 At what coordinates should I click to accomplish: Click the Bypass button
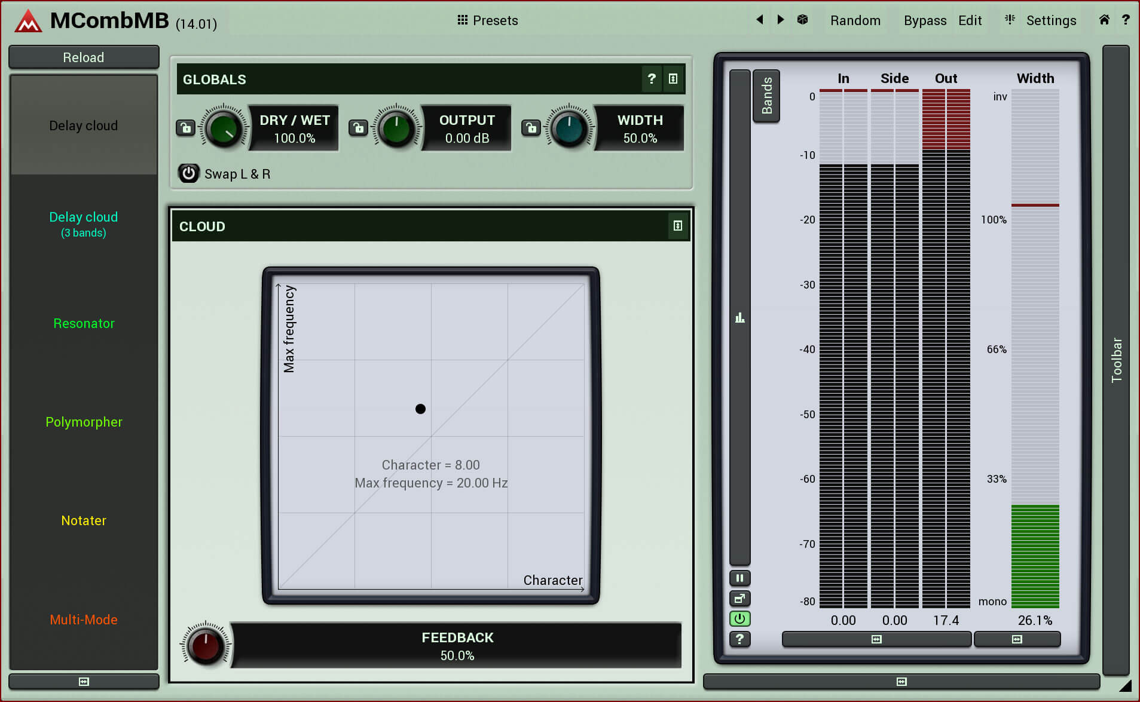point(925,20)
